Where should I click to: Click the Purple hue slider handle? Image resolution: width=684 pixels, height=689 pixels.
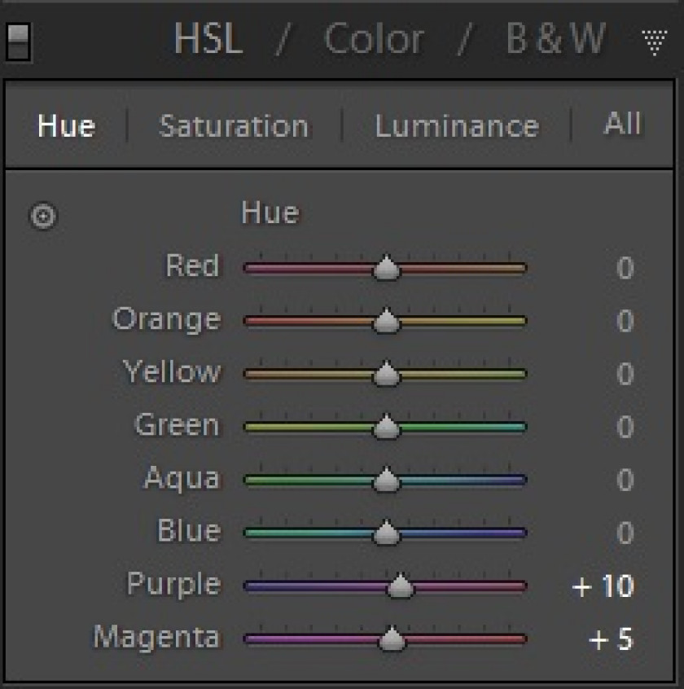[400, 586]
